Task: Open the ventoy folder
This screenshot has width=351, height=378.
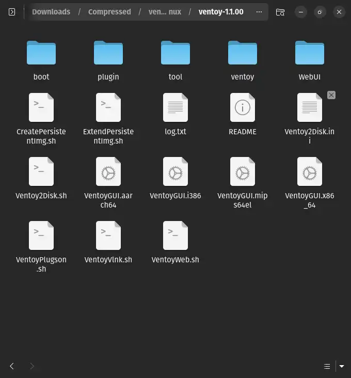Action: (243, 53)
